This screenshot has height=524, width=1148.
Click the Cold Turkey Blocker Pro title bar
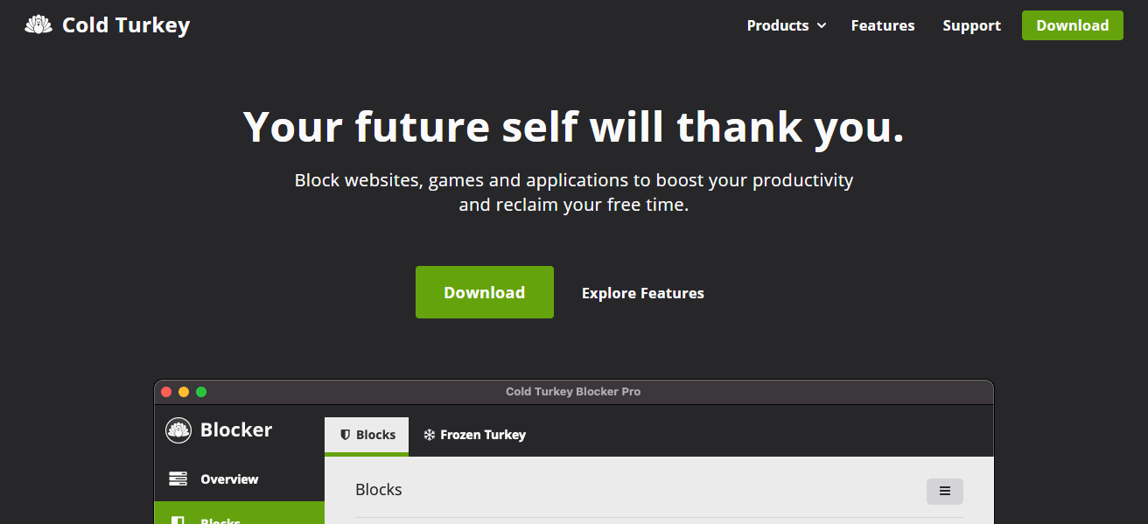pyautogui.click(x=573, y=392)
